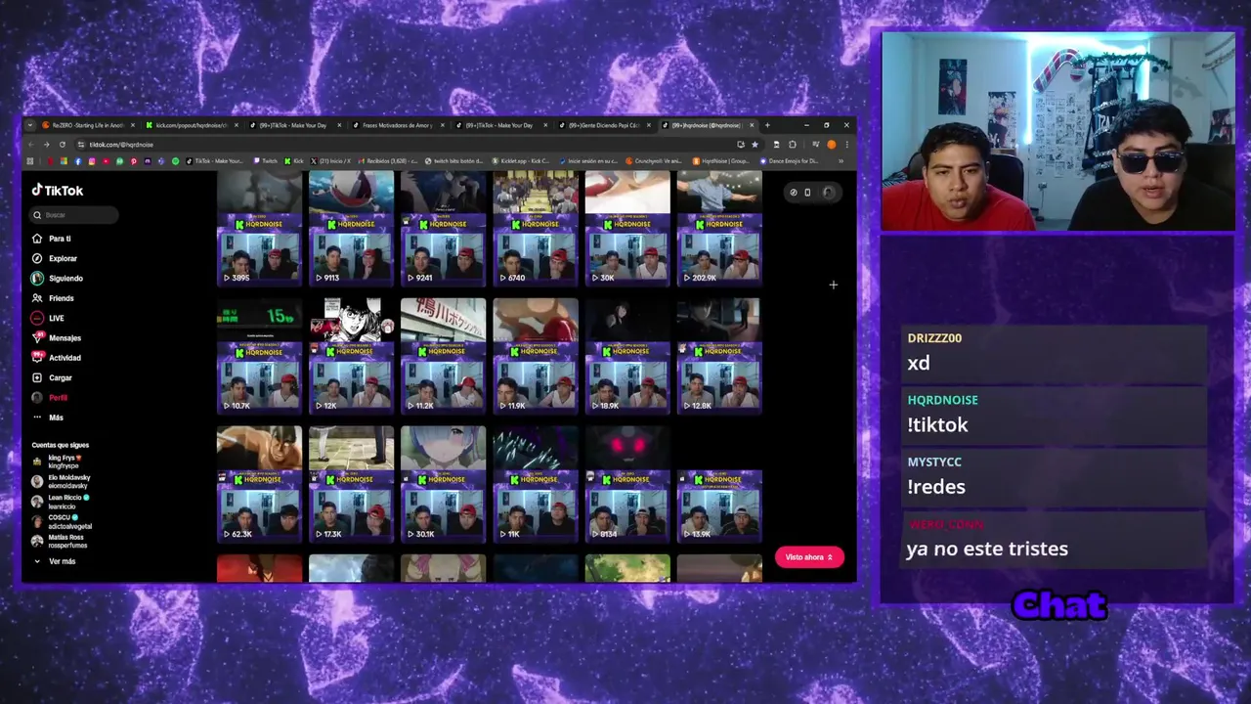
Task: Open the Friends section
Action: (53, 298)
